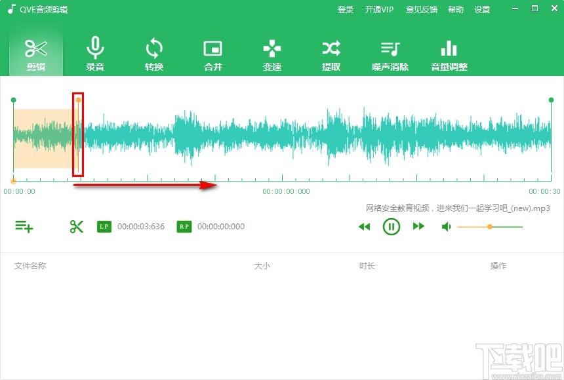Click the 大小 column header

pos(262,266)
